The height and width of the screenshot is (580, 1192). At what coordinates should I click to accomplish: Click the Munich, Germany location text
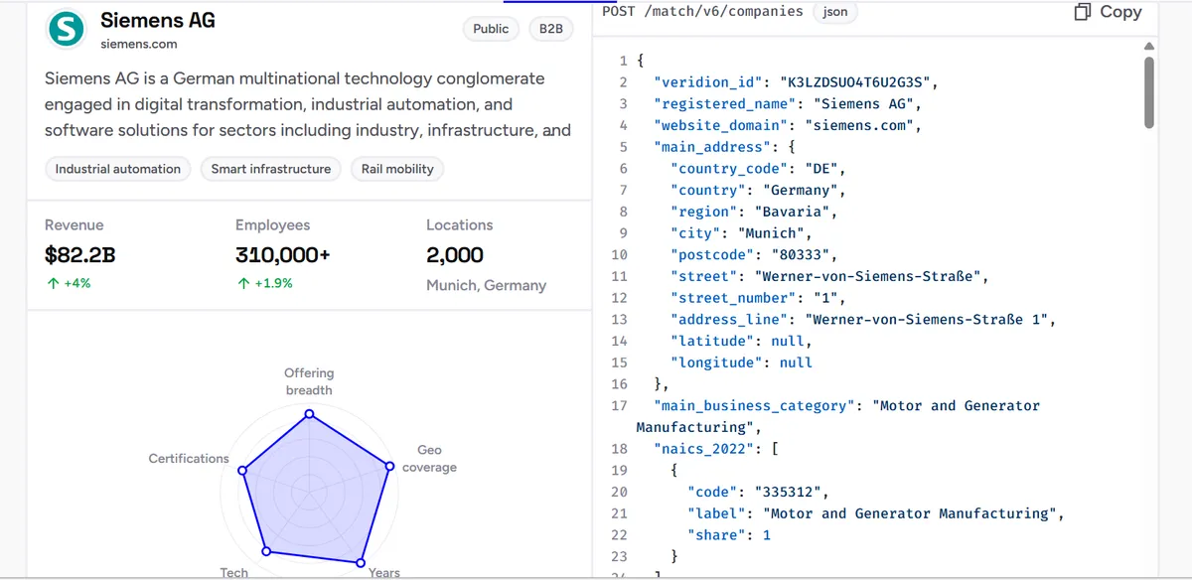[x=487, y=285]
